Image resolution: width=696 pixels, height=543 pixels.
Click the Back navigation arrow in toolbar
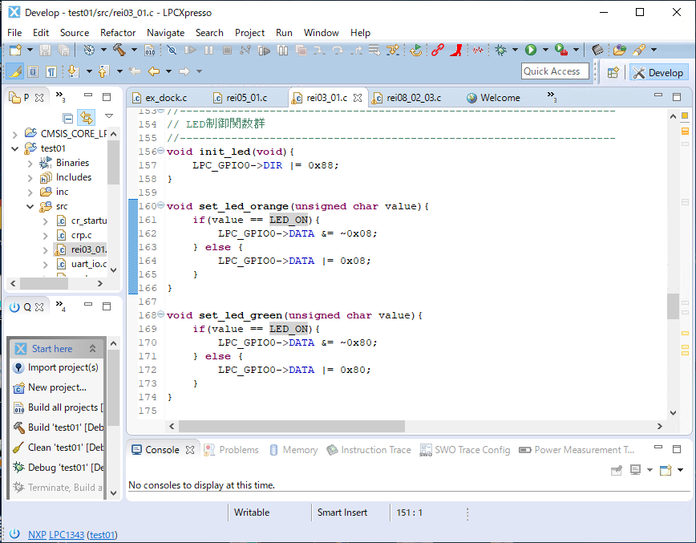tap(154, 71)
